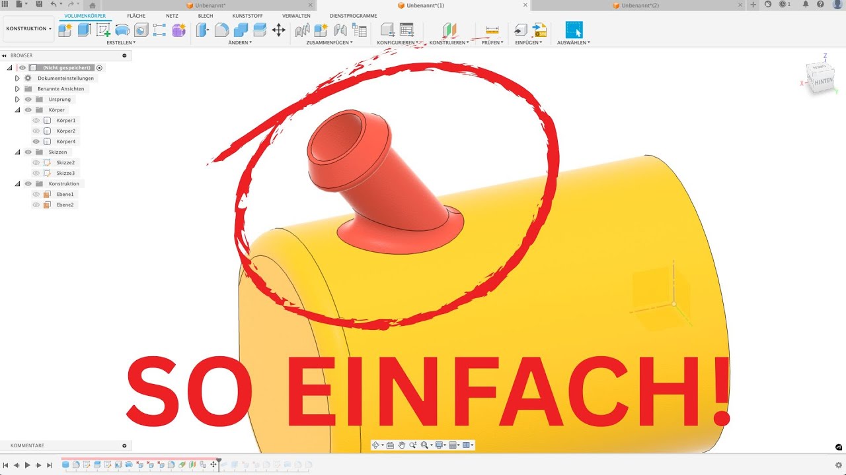
Task: Show Ebene2 via its eye icon
Action: (36, 205)
